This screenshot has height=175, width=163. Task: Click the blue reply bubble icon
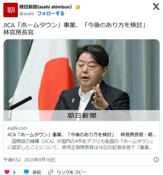click(26, 172)
